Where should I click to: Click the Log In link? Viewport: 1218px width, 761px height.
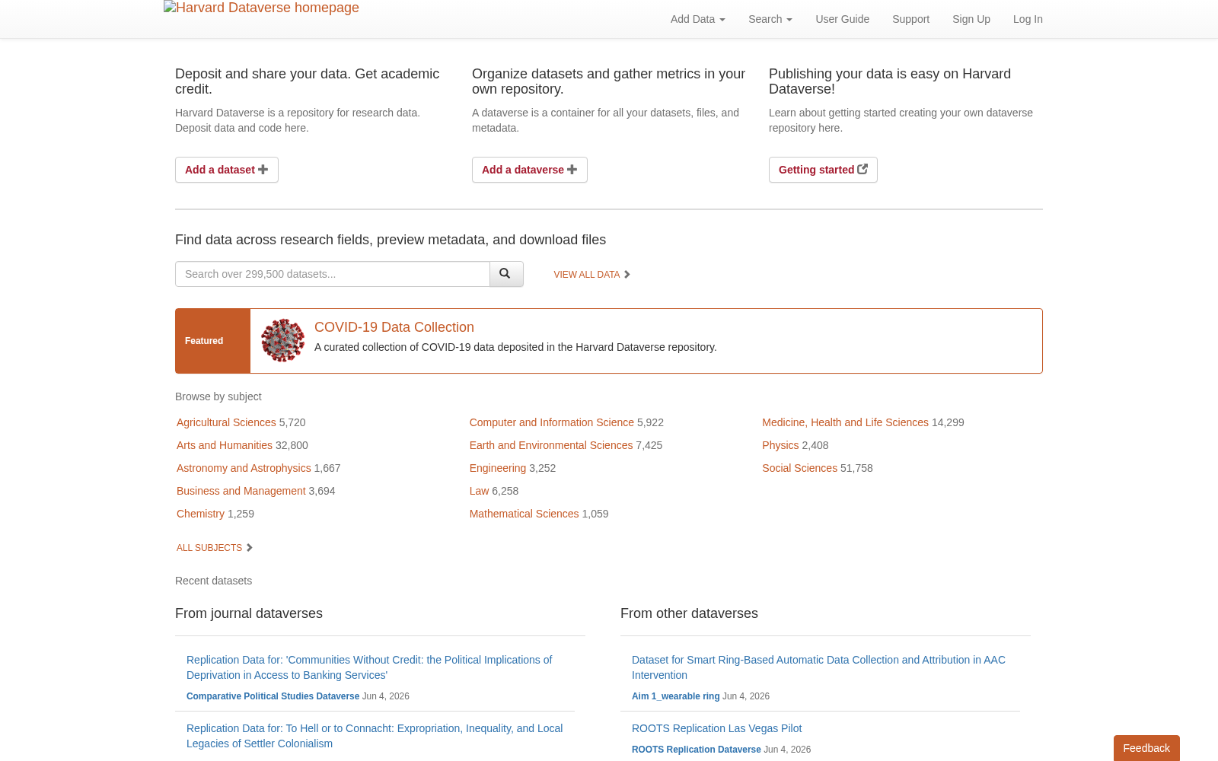point(1028,19)
